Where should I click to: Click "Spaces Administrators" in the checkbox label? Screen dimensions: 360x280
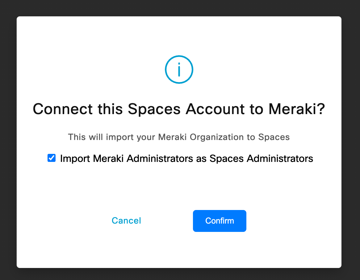[x=261, y=159]
